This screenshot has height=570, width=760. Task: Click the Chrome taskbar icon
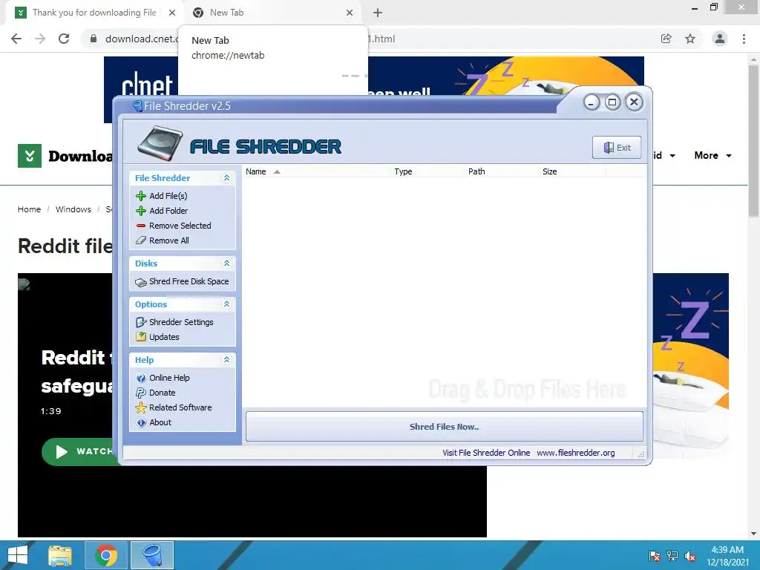(x=106, y=555)
